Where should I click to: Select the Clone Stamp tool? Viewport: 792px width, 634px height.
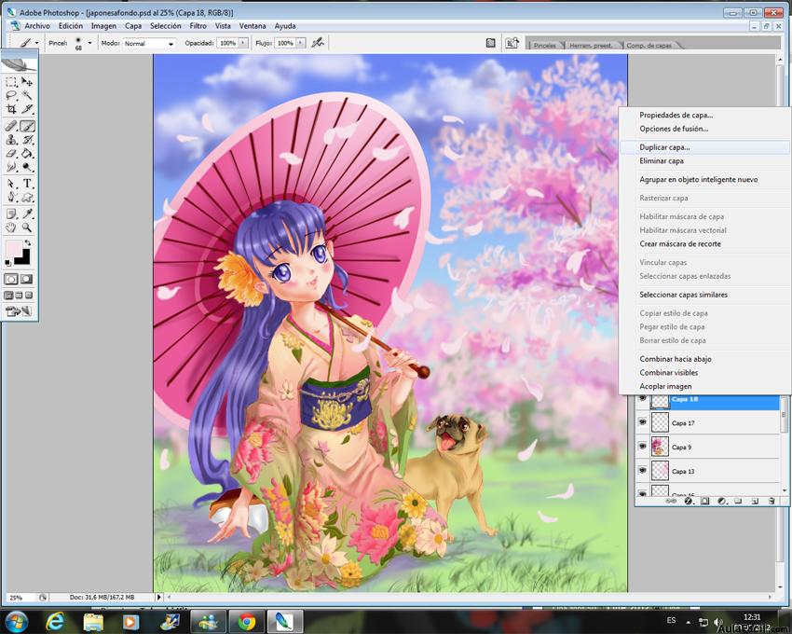tap(11, 140)
